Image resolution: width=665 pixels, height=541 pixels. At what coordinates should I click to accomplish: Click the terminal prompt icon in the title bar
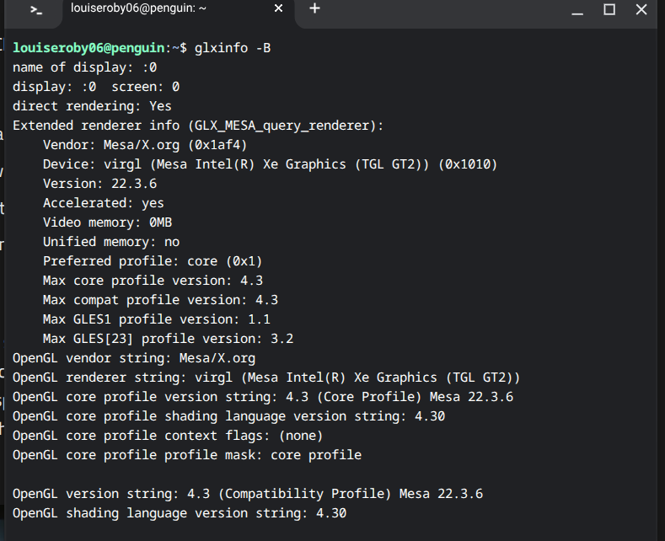[36, 9]
